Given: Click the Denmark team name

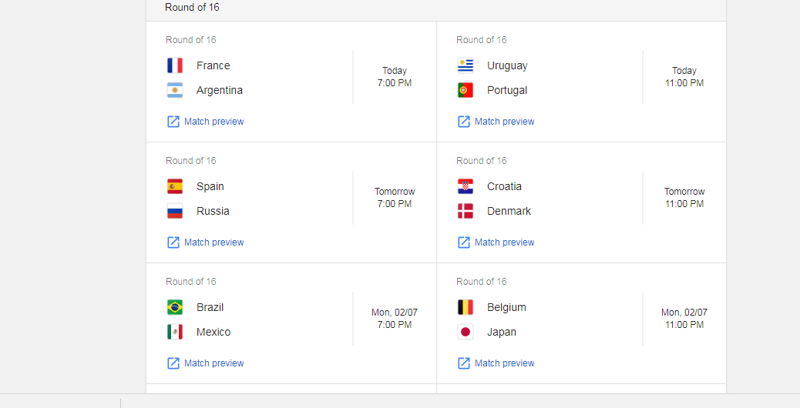Looking at the screenshot, I should pyautogui.click(x=509, y=211).
